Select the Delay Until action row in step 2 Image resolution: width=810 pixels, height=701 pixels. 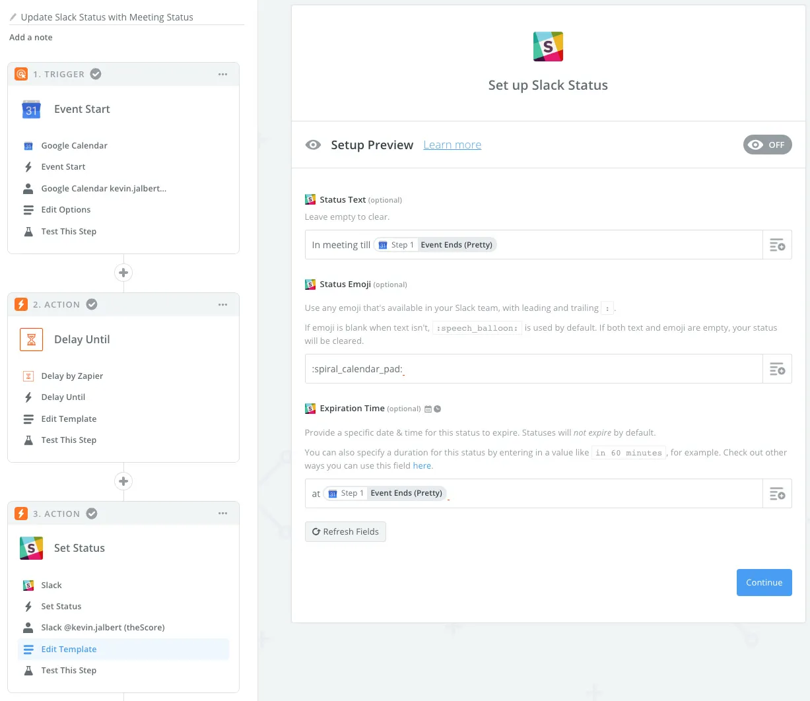pyautogui.click(x=123, y=397)
